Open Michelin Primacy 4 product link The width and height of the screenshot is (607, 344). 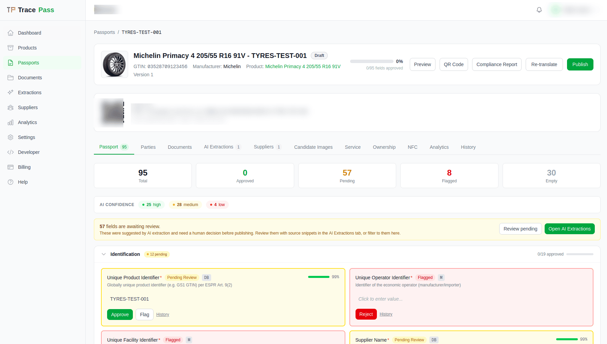point(303,66)
